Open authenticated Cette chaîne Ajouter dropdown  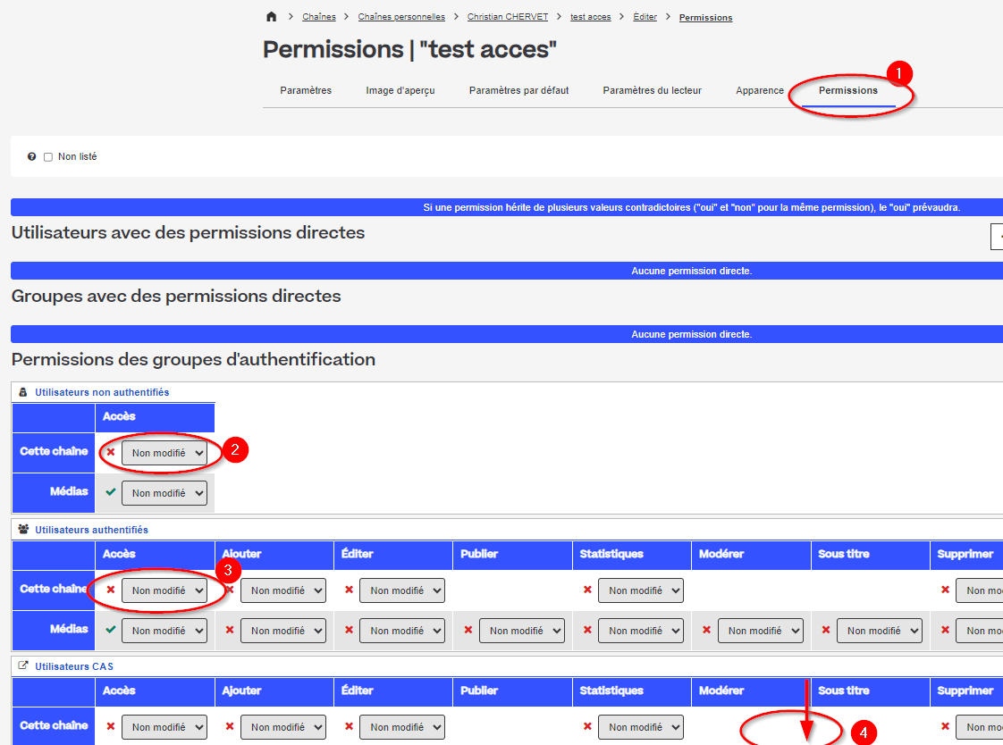[x=283, y=590]
